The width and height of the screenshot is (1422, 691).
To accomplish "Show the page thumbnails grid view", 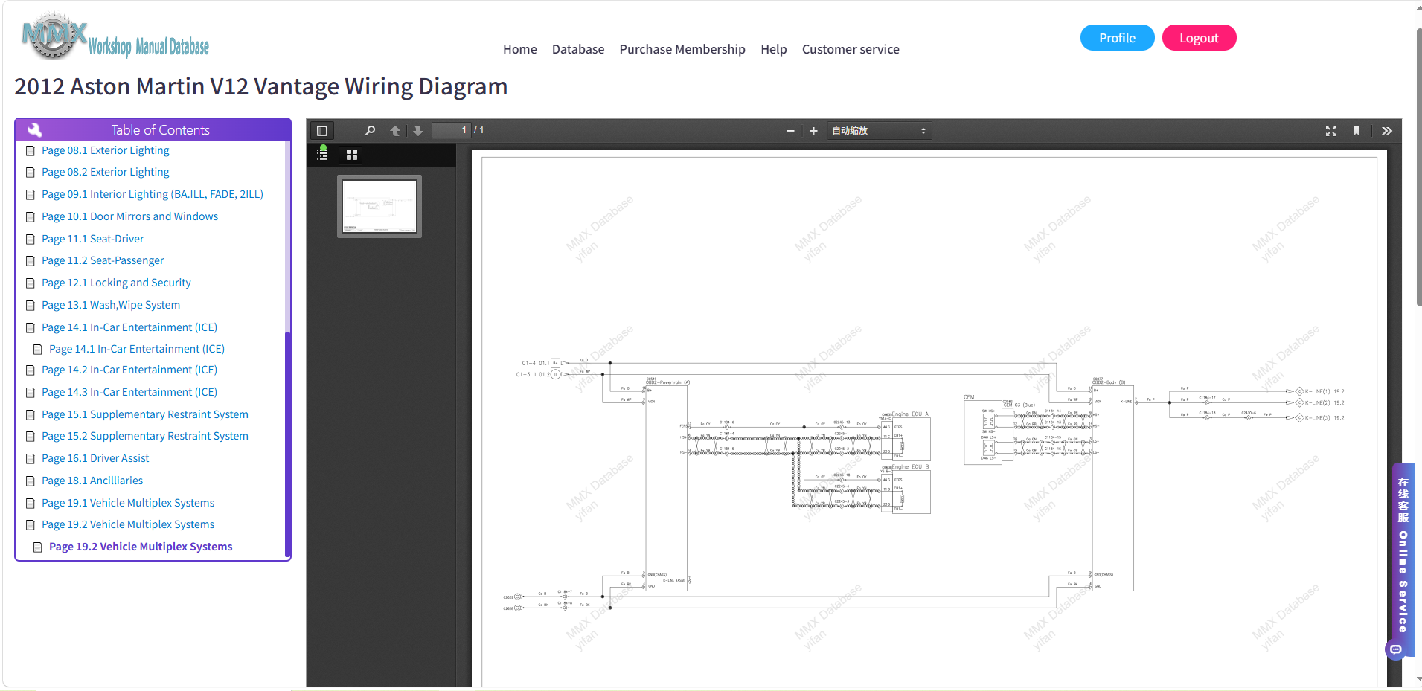I will (352, 155).
